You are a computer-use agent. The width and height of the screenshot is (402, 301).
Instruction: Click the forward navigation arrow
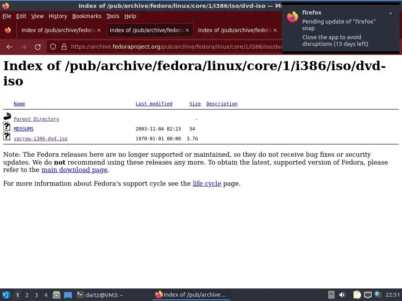coord(23,47)
